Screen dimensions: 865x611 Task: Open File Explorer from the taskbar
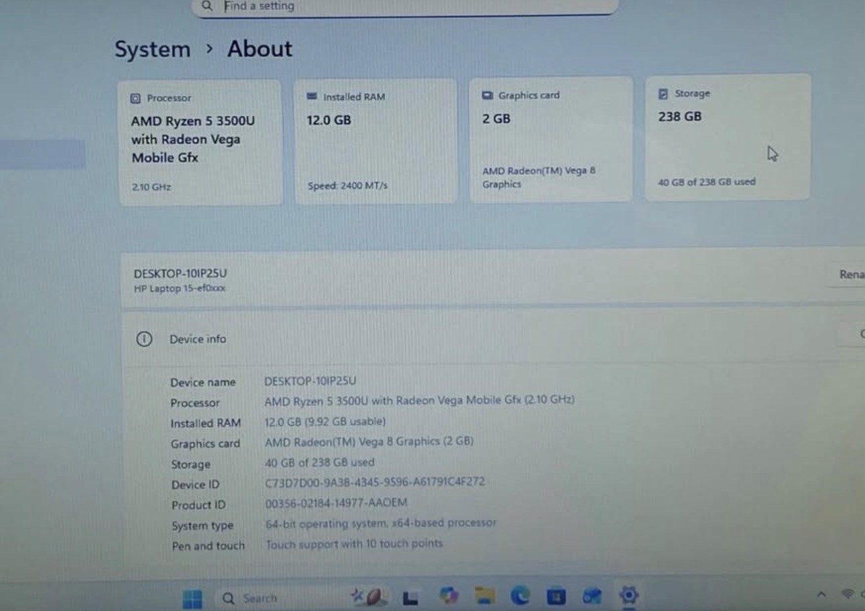(484, 596)
